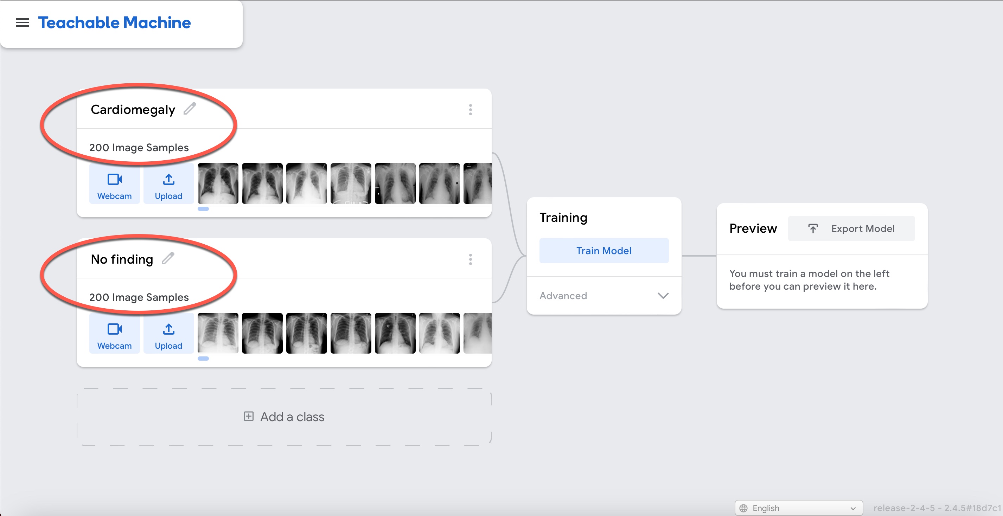Open No finding class options menu
The width and height of the screenshot is (1003, 516).
click(470, 259)
